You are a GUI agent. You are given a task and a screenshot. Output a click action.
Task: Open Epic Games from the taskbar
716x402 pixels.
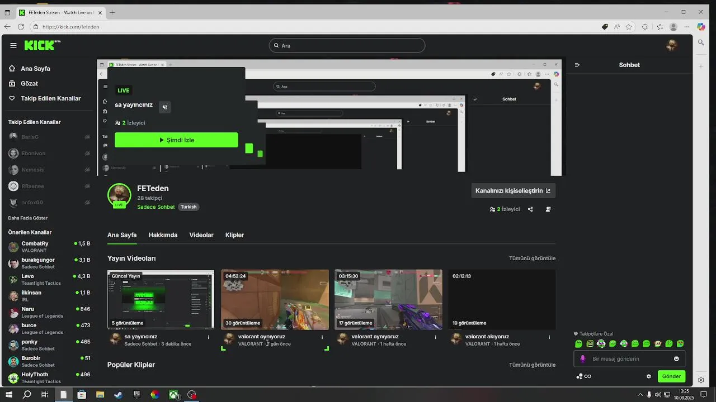136,395
